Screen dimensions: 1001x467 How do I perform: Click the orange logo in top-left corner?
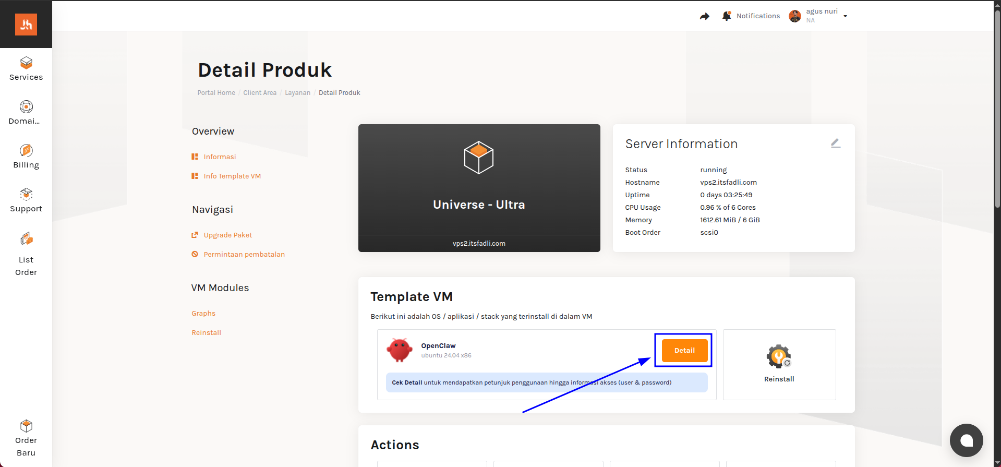click(26, 25)
